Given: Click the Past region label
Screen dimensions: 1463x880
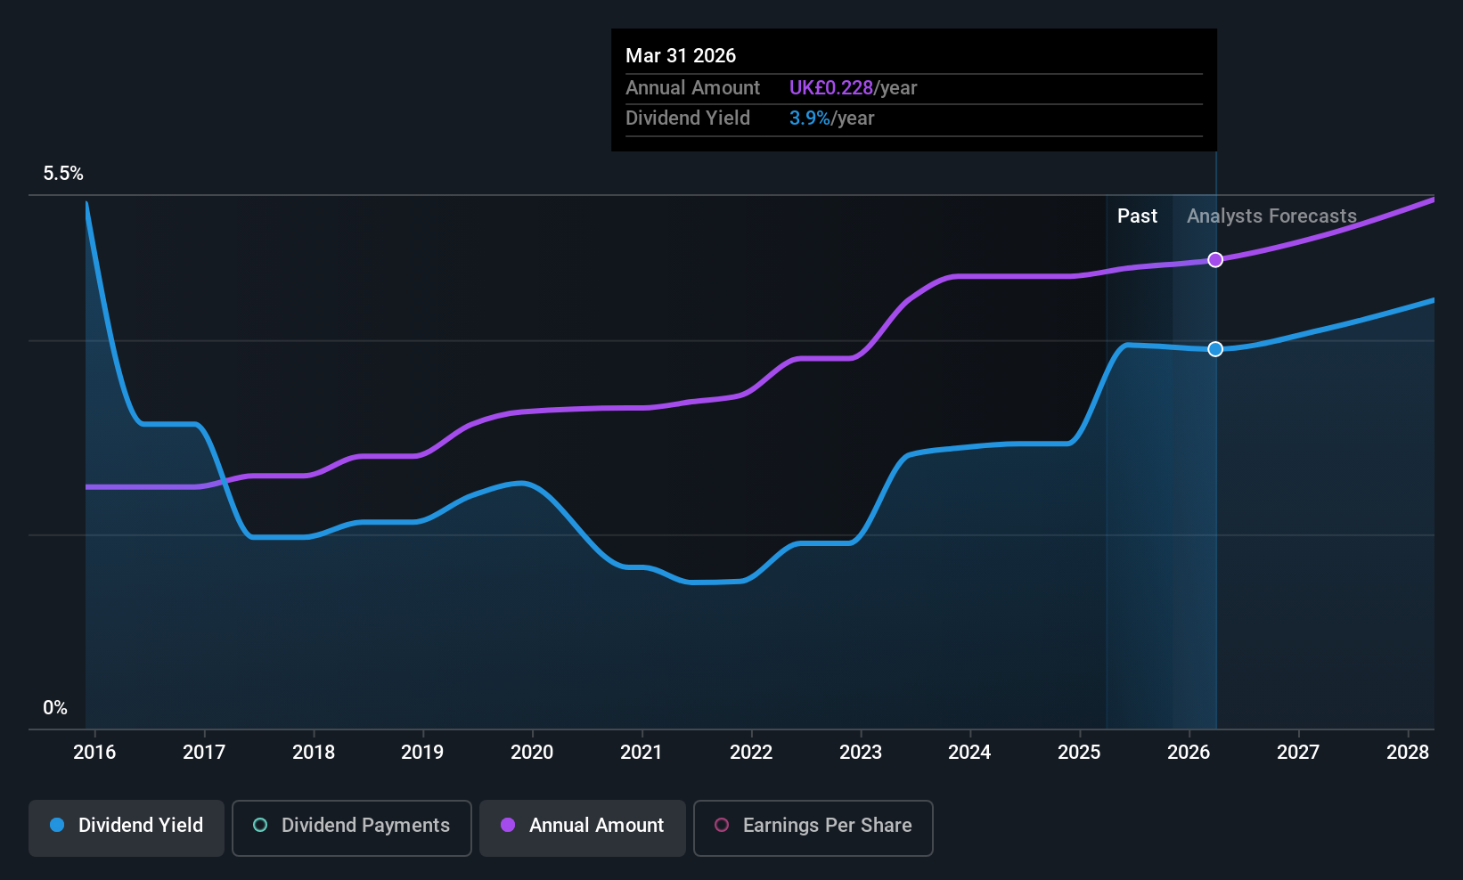Looking at the screenshot, I should (x=1137, y=216).
